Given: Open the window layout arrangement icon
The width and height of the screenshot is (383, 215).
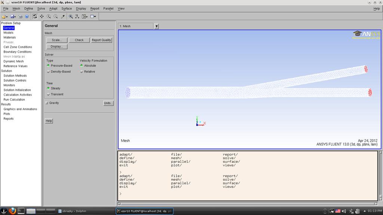Looking at the screenshot, I should tap(85, 16).
